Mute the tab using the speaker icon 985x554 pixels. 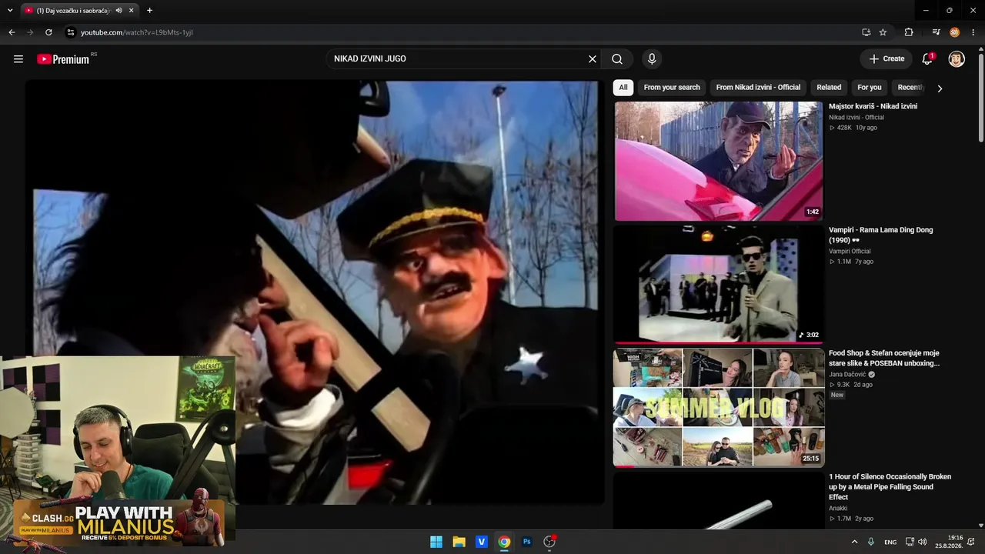tap(119, 11)
